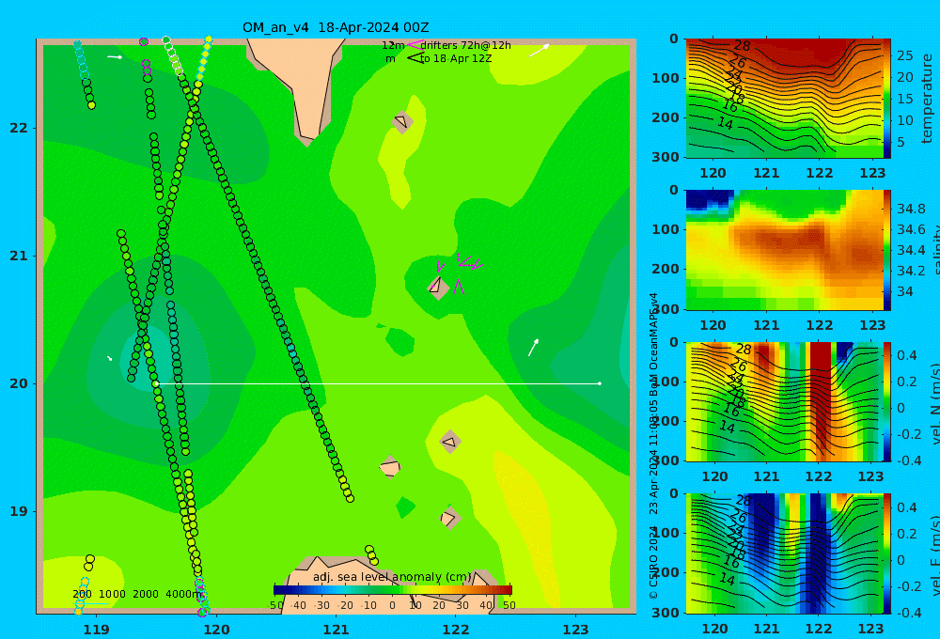Click the '200 1000 2000 4000m' depth legend

point(138,594)
